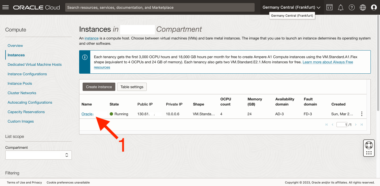Image resolution: width=380 pixels, height=186 pixels.
Task: Expand the Germany Central region dropdown
Action: pos(291,7)
